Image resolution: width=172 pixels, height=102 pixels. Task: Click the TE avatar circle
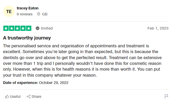pos(9,11)
